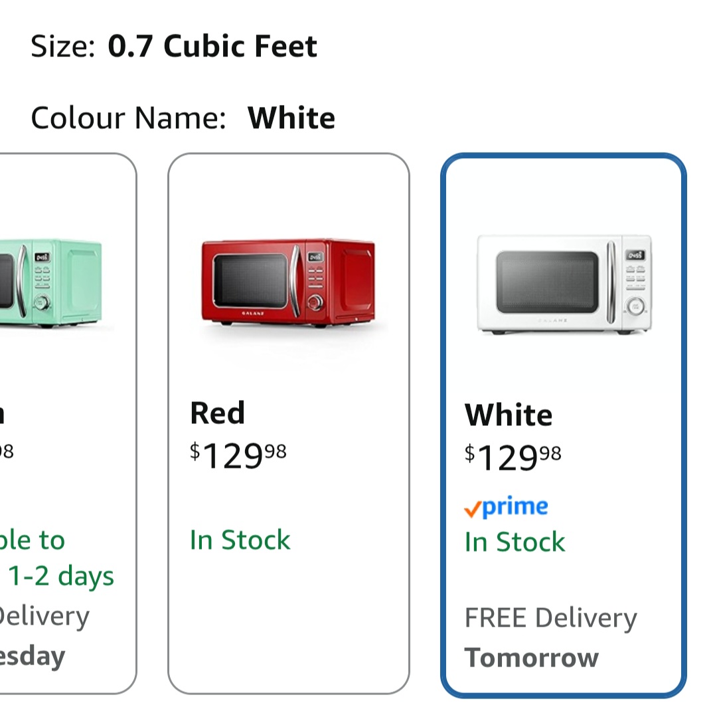The width and height of the screenshot is (717, 711).
Task: Click the Red option's $129.98 price
Action: point(238,455)
